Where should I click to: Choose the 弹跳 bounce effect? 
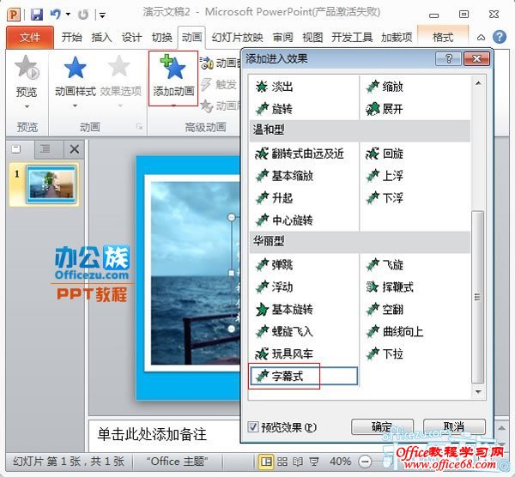tap(282, 265)
